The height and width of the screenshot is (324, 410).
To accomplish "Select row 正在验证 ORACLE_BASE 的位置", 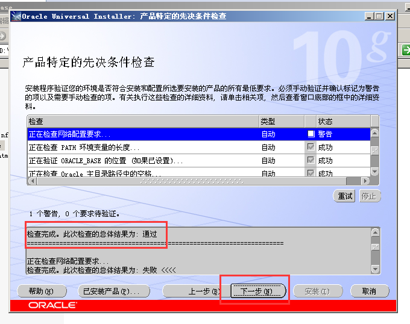I will [x=199, y=161].
